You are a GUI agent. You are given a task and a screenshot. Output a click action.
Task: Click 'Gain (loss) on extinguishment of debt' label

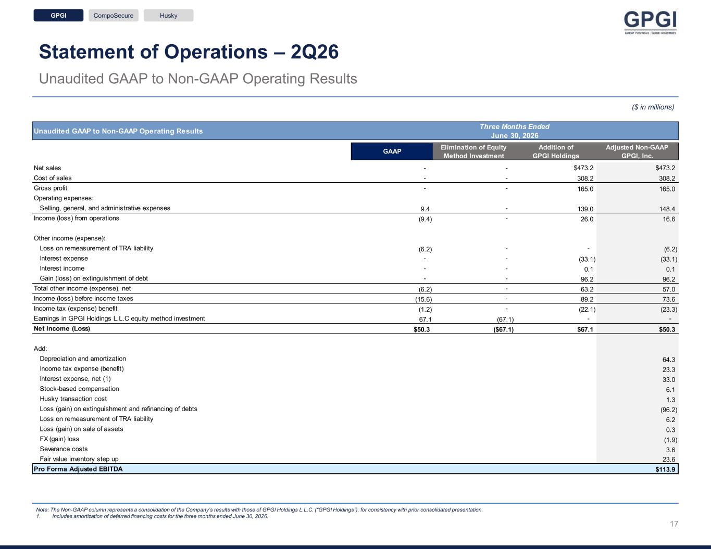click(94, 278)
